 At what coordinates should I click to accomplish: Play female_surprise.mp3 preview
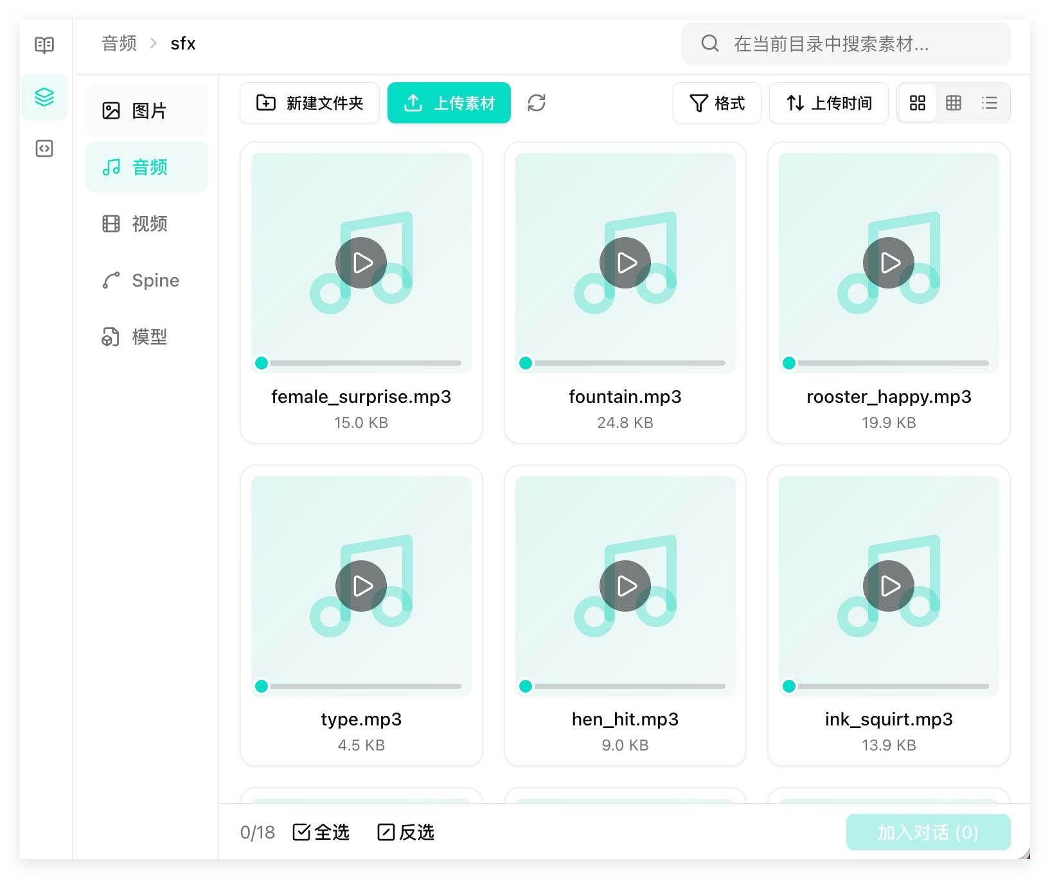tap(361, 263)
